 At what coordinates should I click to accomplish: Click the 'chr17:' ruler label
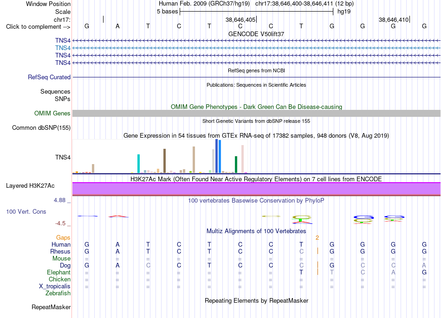click(x=62, y=19)
